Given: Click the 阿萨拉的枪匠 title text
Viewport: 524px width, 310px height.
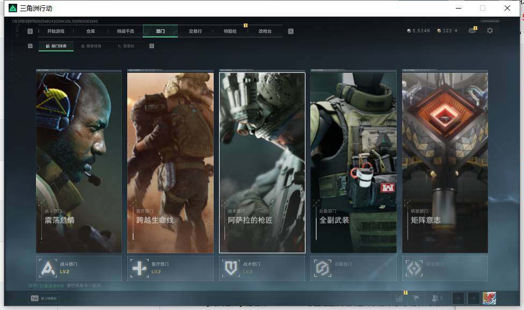Looking at the screenshot, I should point(250,220).
